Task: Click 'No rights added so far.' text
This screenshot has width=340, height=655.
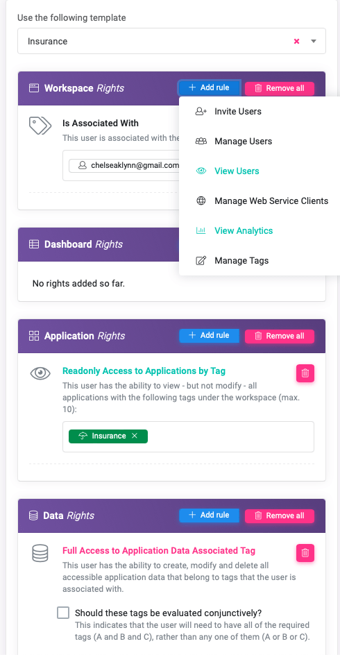Action: (78, 284)
